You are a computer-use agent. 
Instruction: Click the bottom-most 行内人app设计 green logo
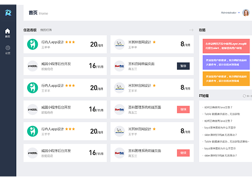tap(32, 131)
